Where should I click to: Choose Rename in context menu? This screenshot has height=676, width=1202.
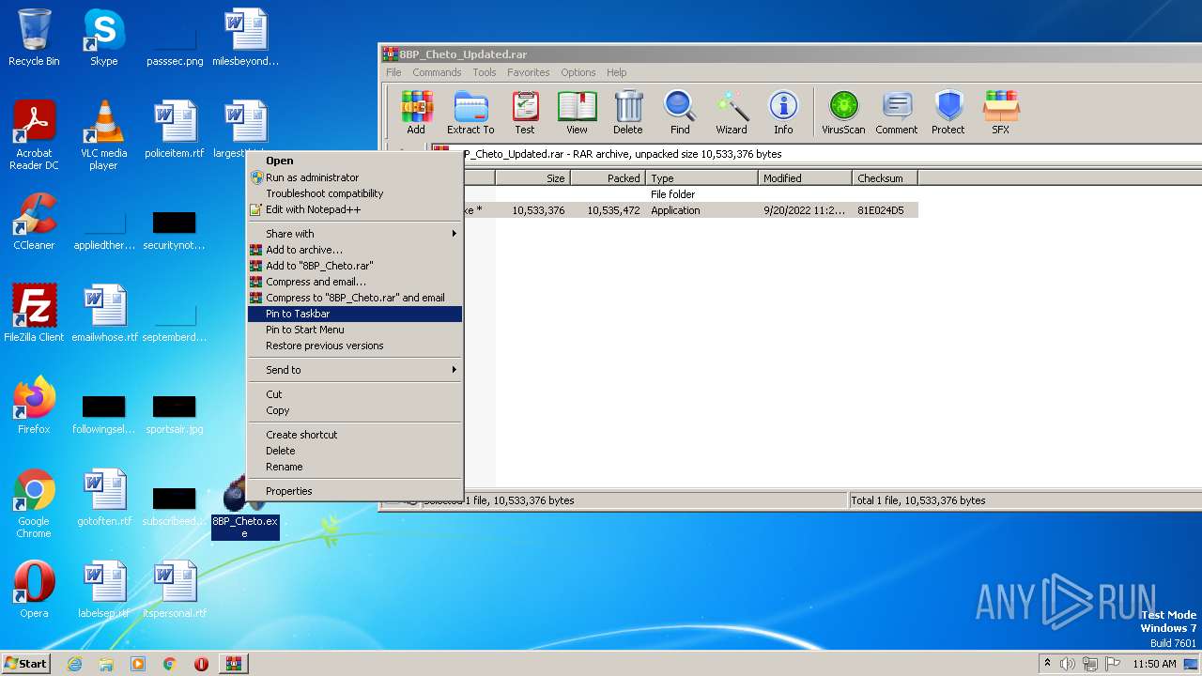[355, 467]
